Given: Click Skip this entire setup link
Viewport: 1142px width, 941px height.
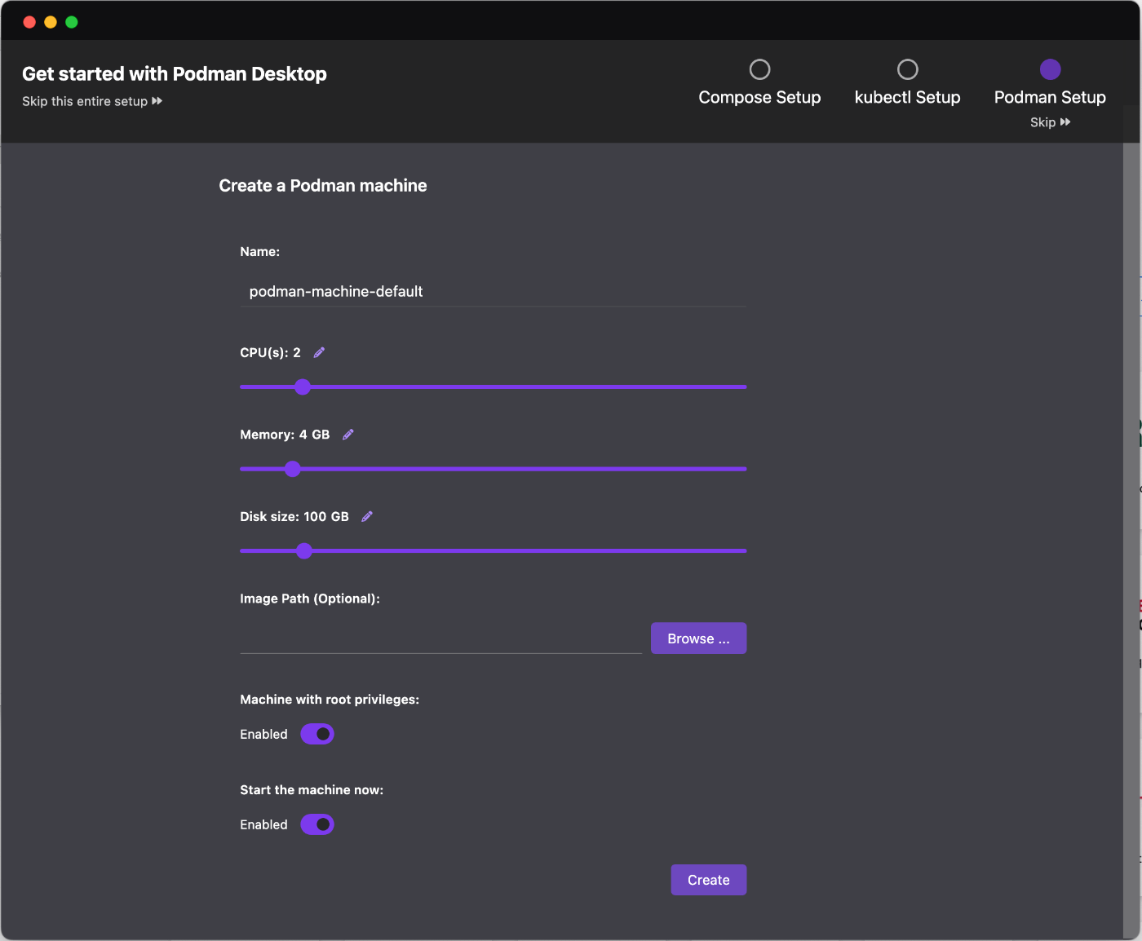Looking at the screenshot, I should coord(92,101).
